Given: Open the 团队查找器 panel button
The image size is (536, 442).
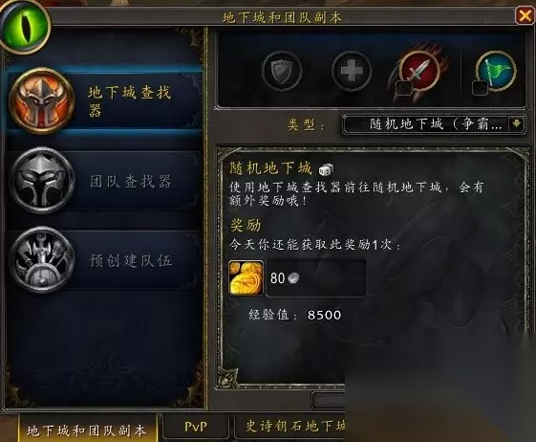Looking at the screenshot, I should 104,181.
